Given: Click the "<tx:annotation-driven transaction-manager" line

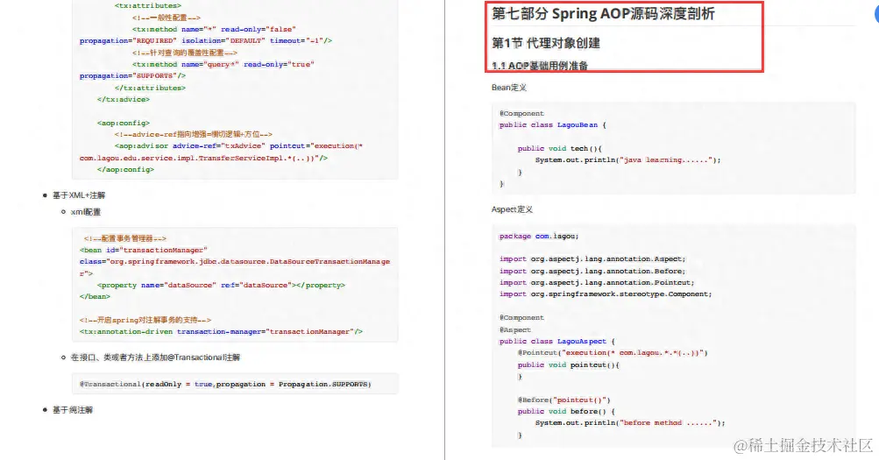Looking at the screenshot, I should click(221, 332).
